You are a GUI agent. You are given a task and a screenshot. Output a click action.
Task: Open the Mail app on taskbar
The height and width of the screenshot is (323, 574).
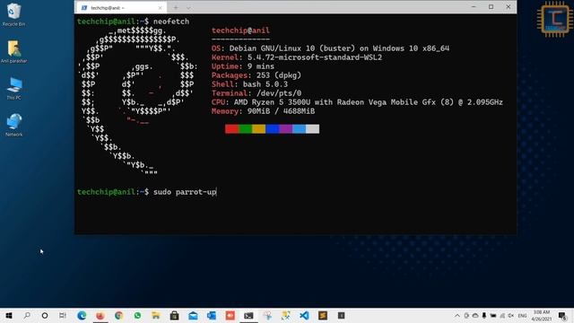[193, 315]
